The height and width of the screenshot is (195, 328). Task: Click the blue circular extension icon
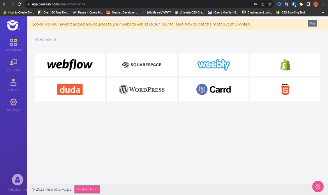[279, 4]
